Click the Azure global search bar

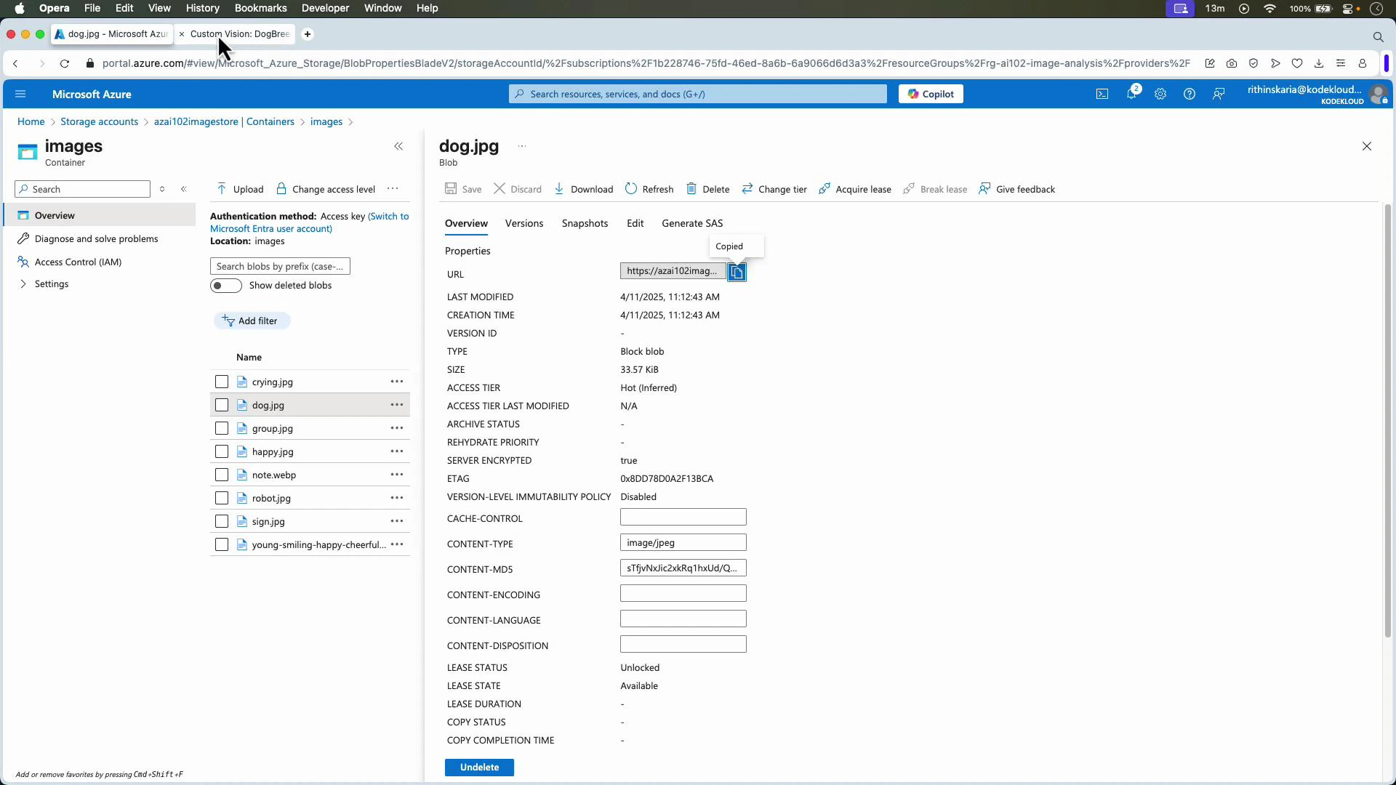pyautogui.click(x=698, y=94)
